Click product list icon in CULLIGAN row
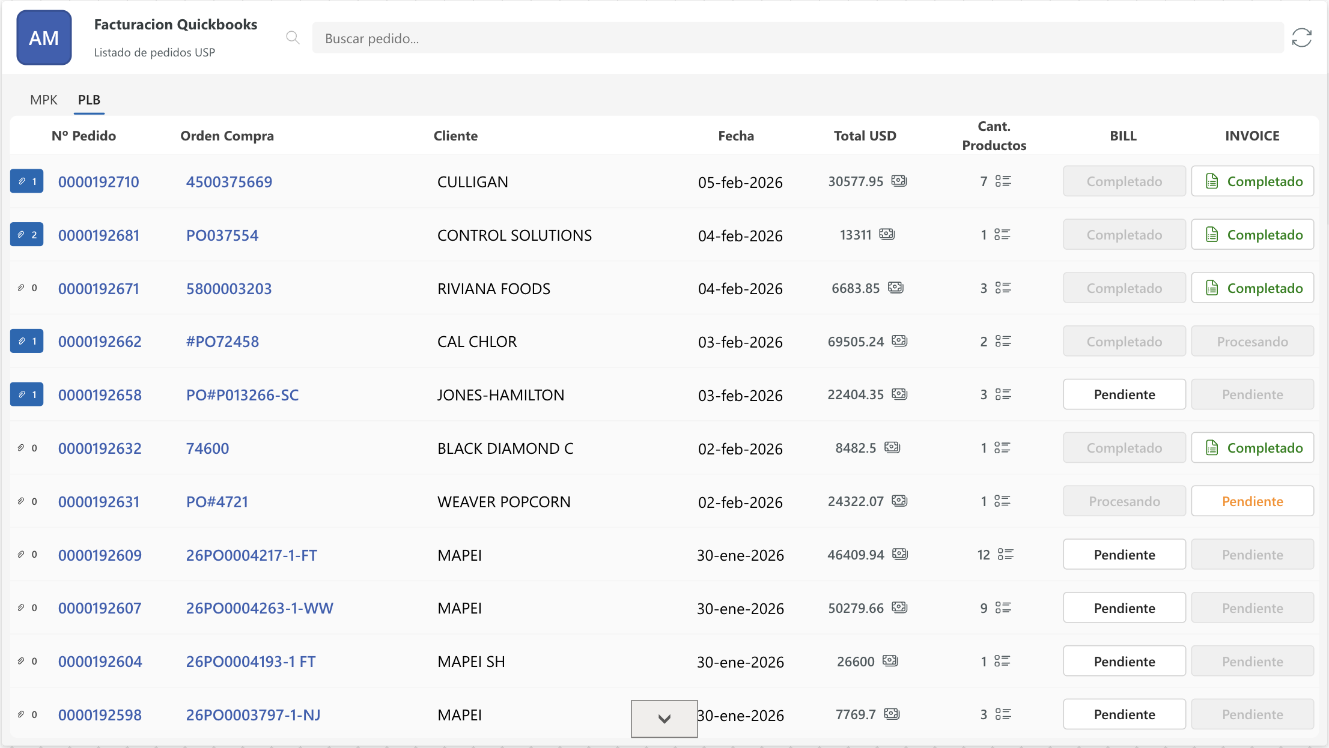 click(x=1003, y=181)
